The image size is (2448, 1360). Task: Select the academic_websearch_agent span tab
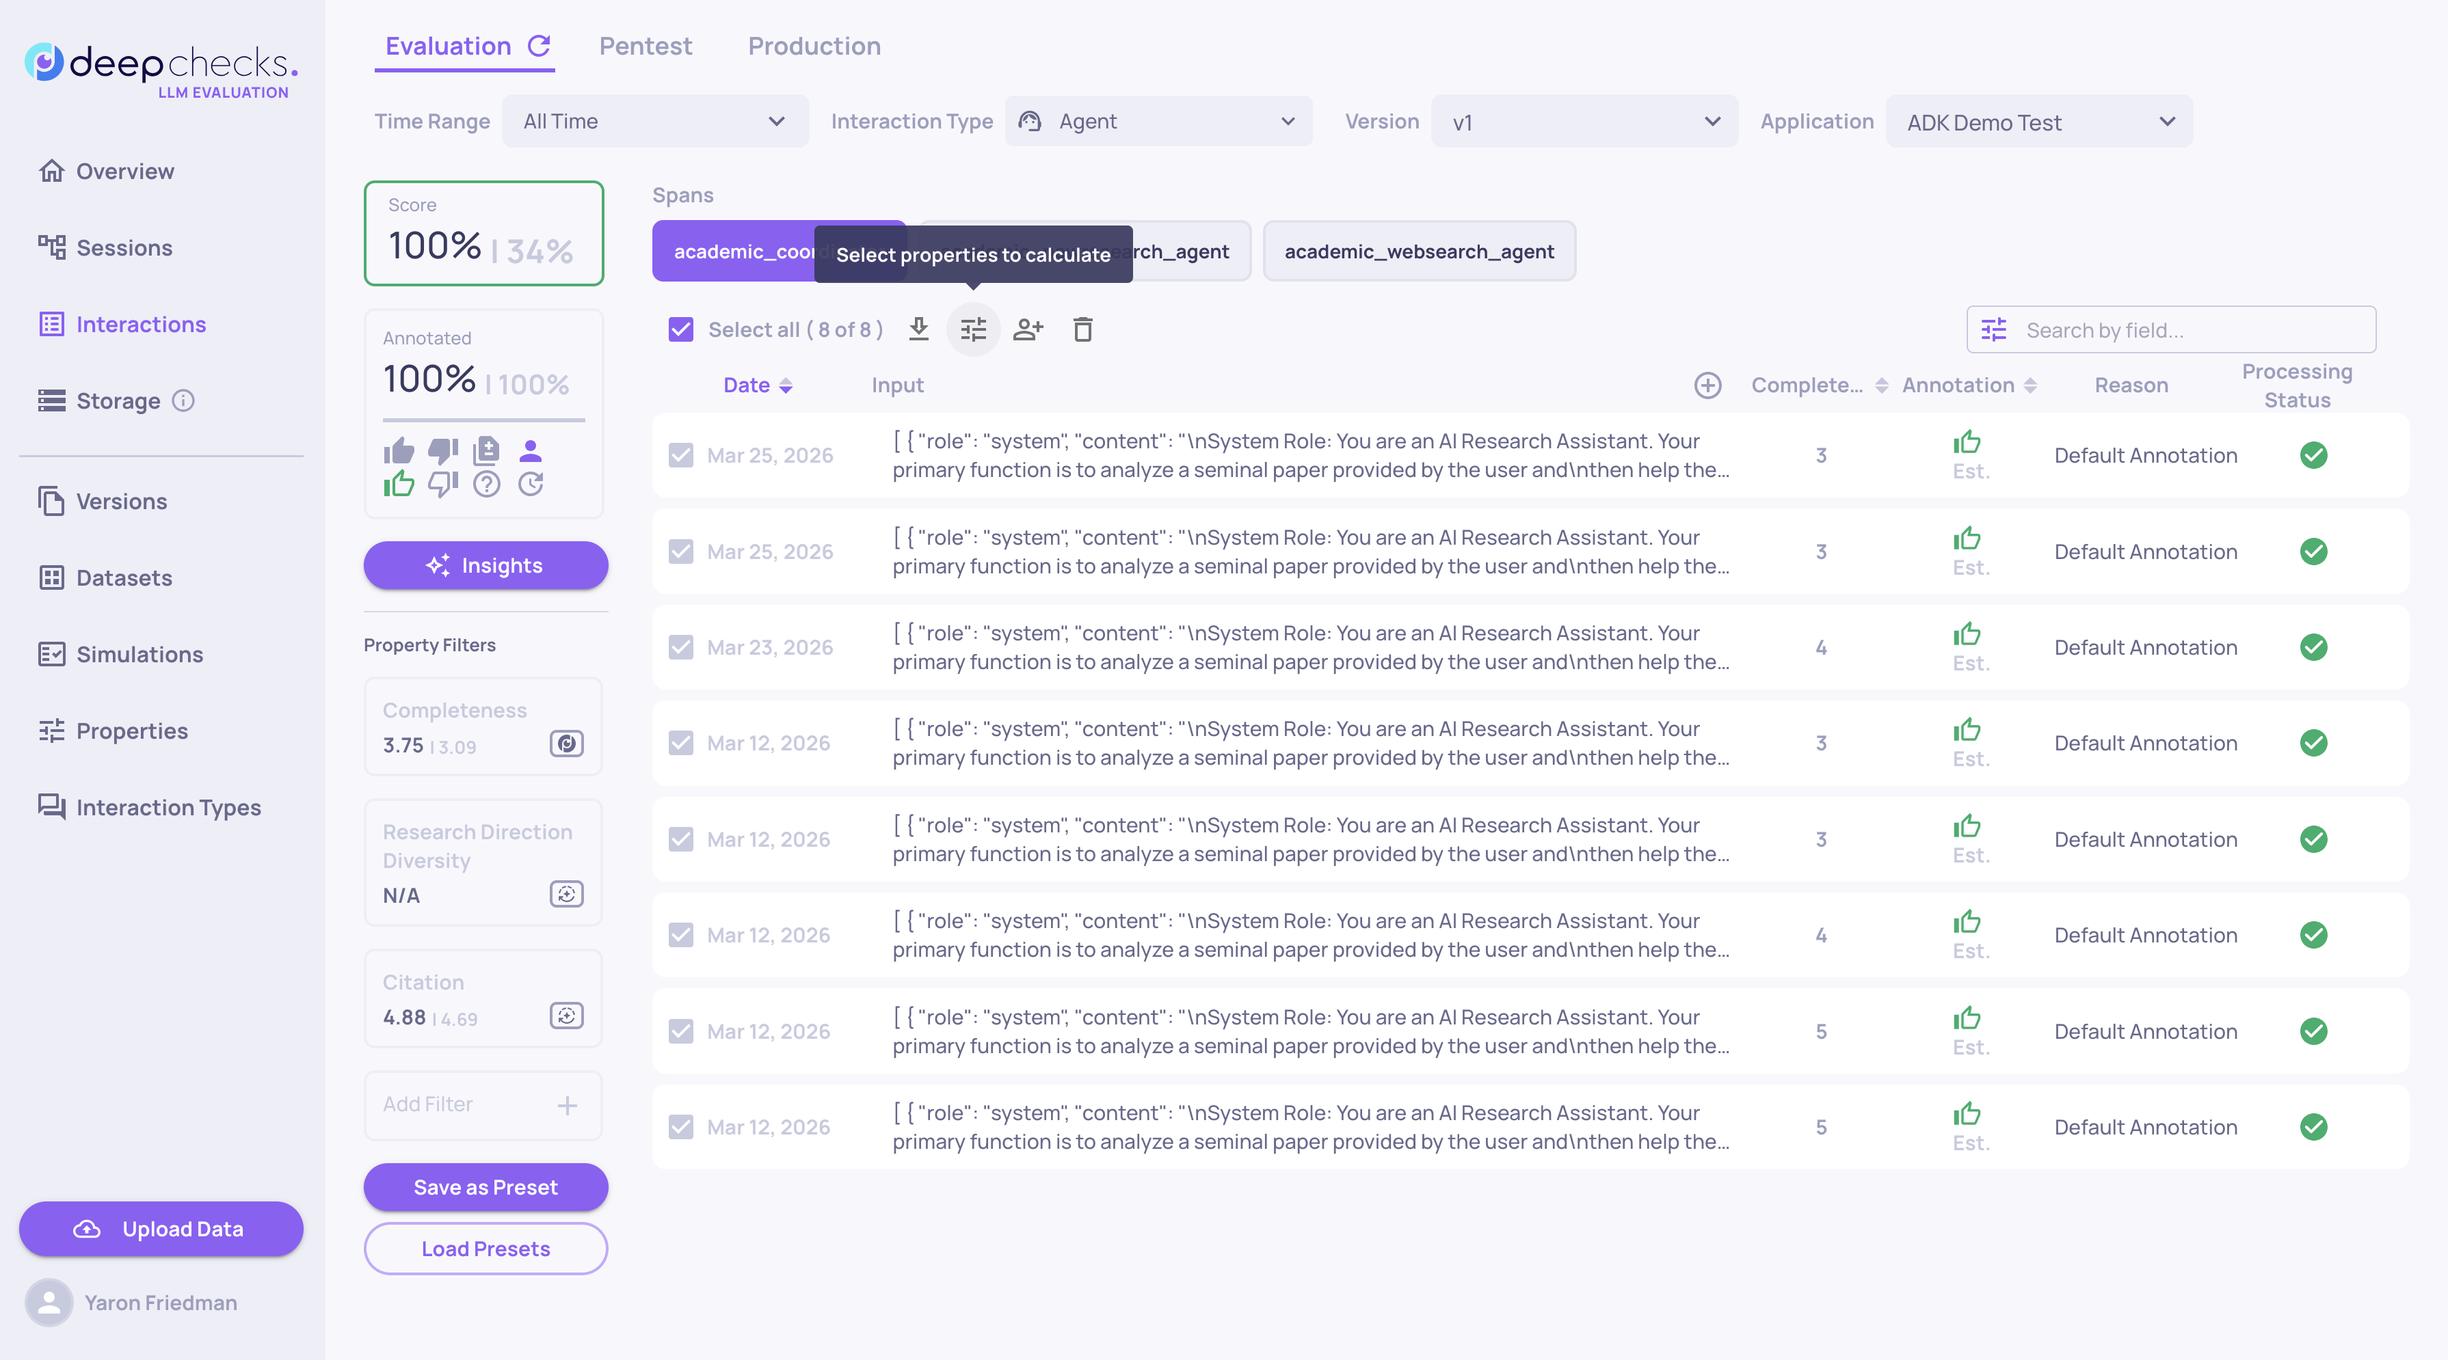coord(1419,251)
